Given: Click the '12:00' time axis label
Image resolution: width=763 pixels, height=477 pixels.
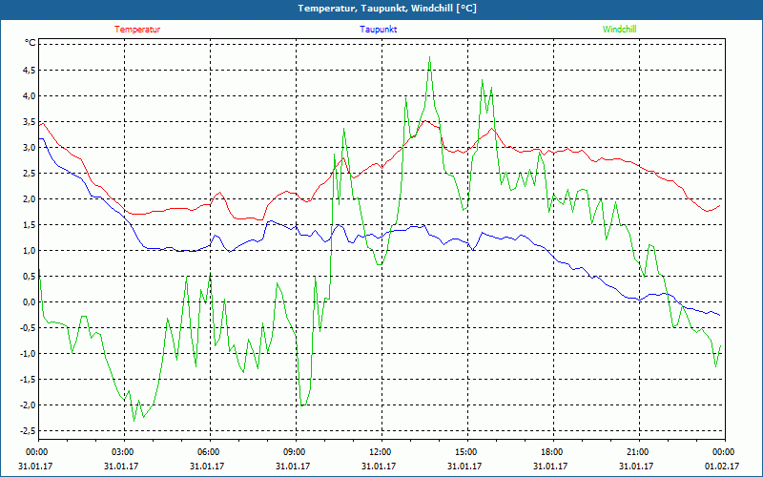Looking at the screenshot, I should [x=381, y=452].
